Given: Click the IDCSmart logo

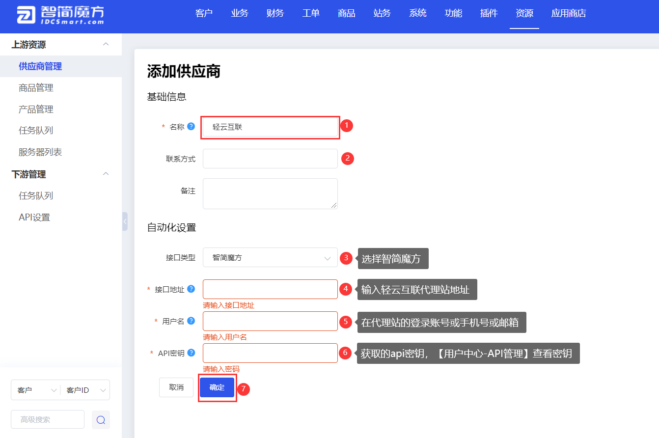Looking at the screenshot, I should pos(60,15).
